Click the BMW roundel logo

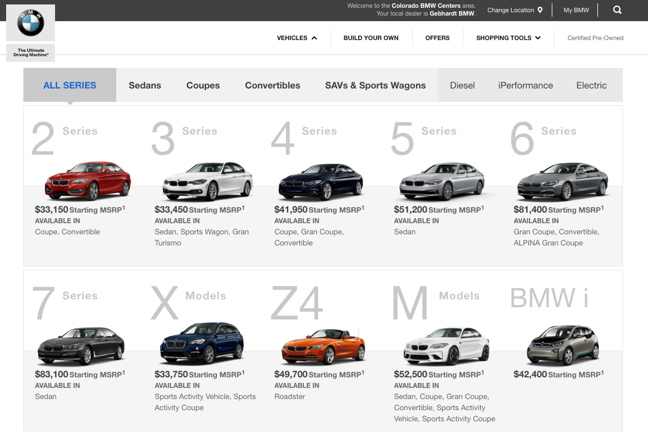pyautogui.click(x=31, y=23)
